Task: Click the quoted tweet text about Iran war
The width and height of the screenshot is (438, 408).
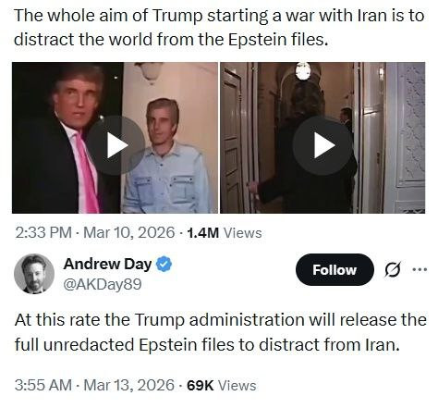Action: tap(219, 28)
